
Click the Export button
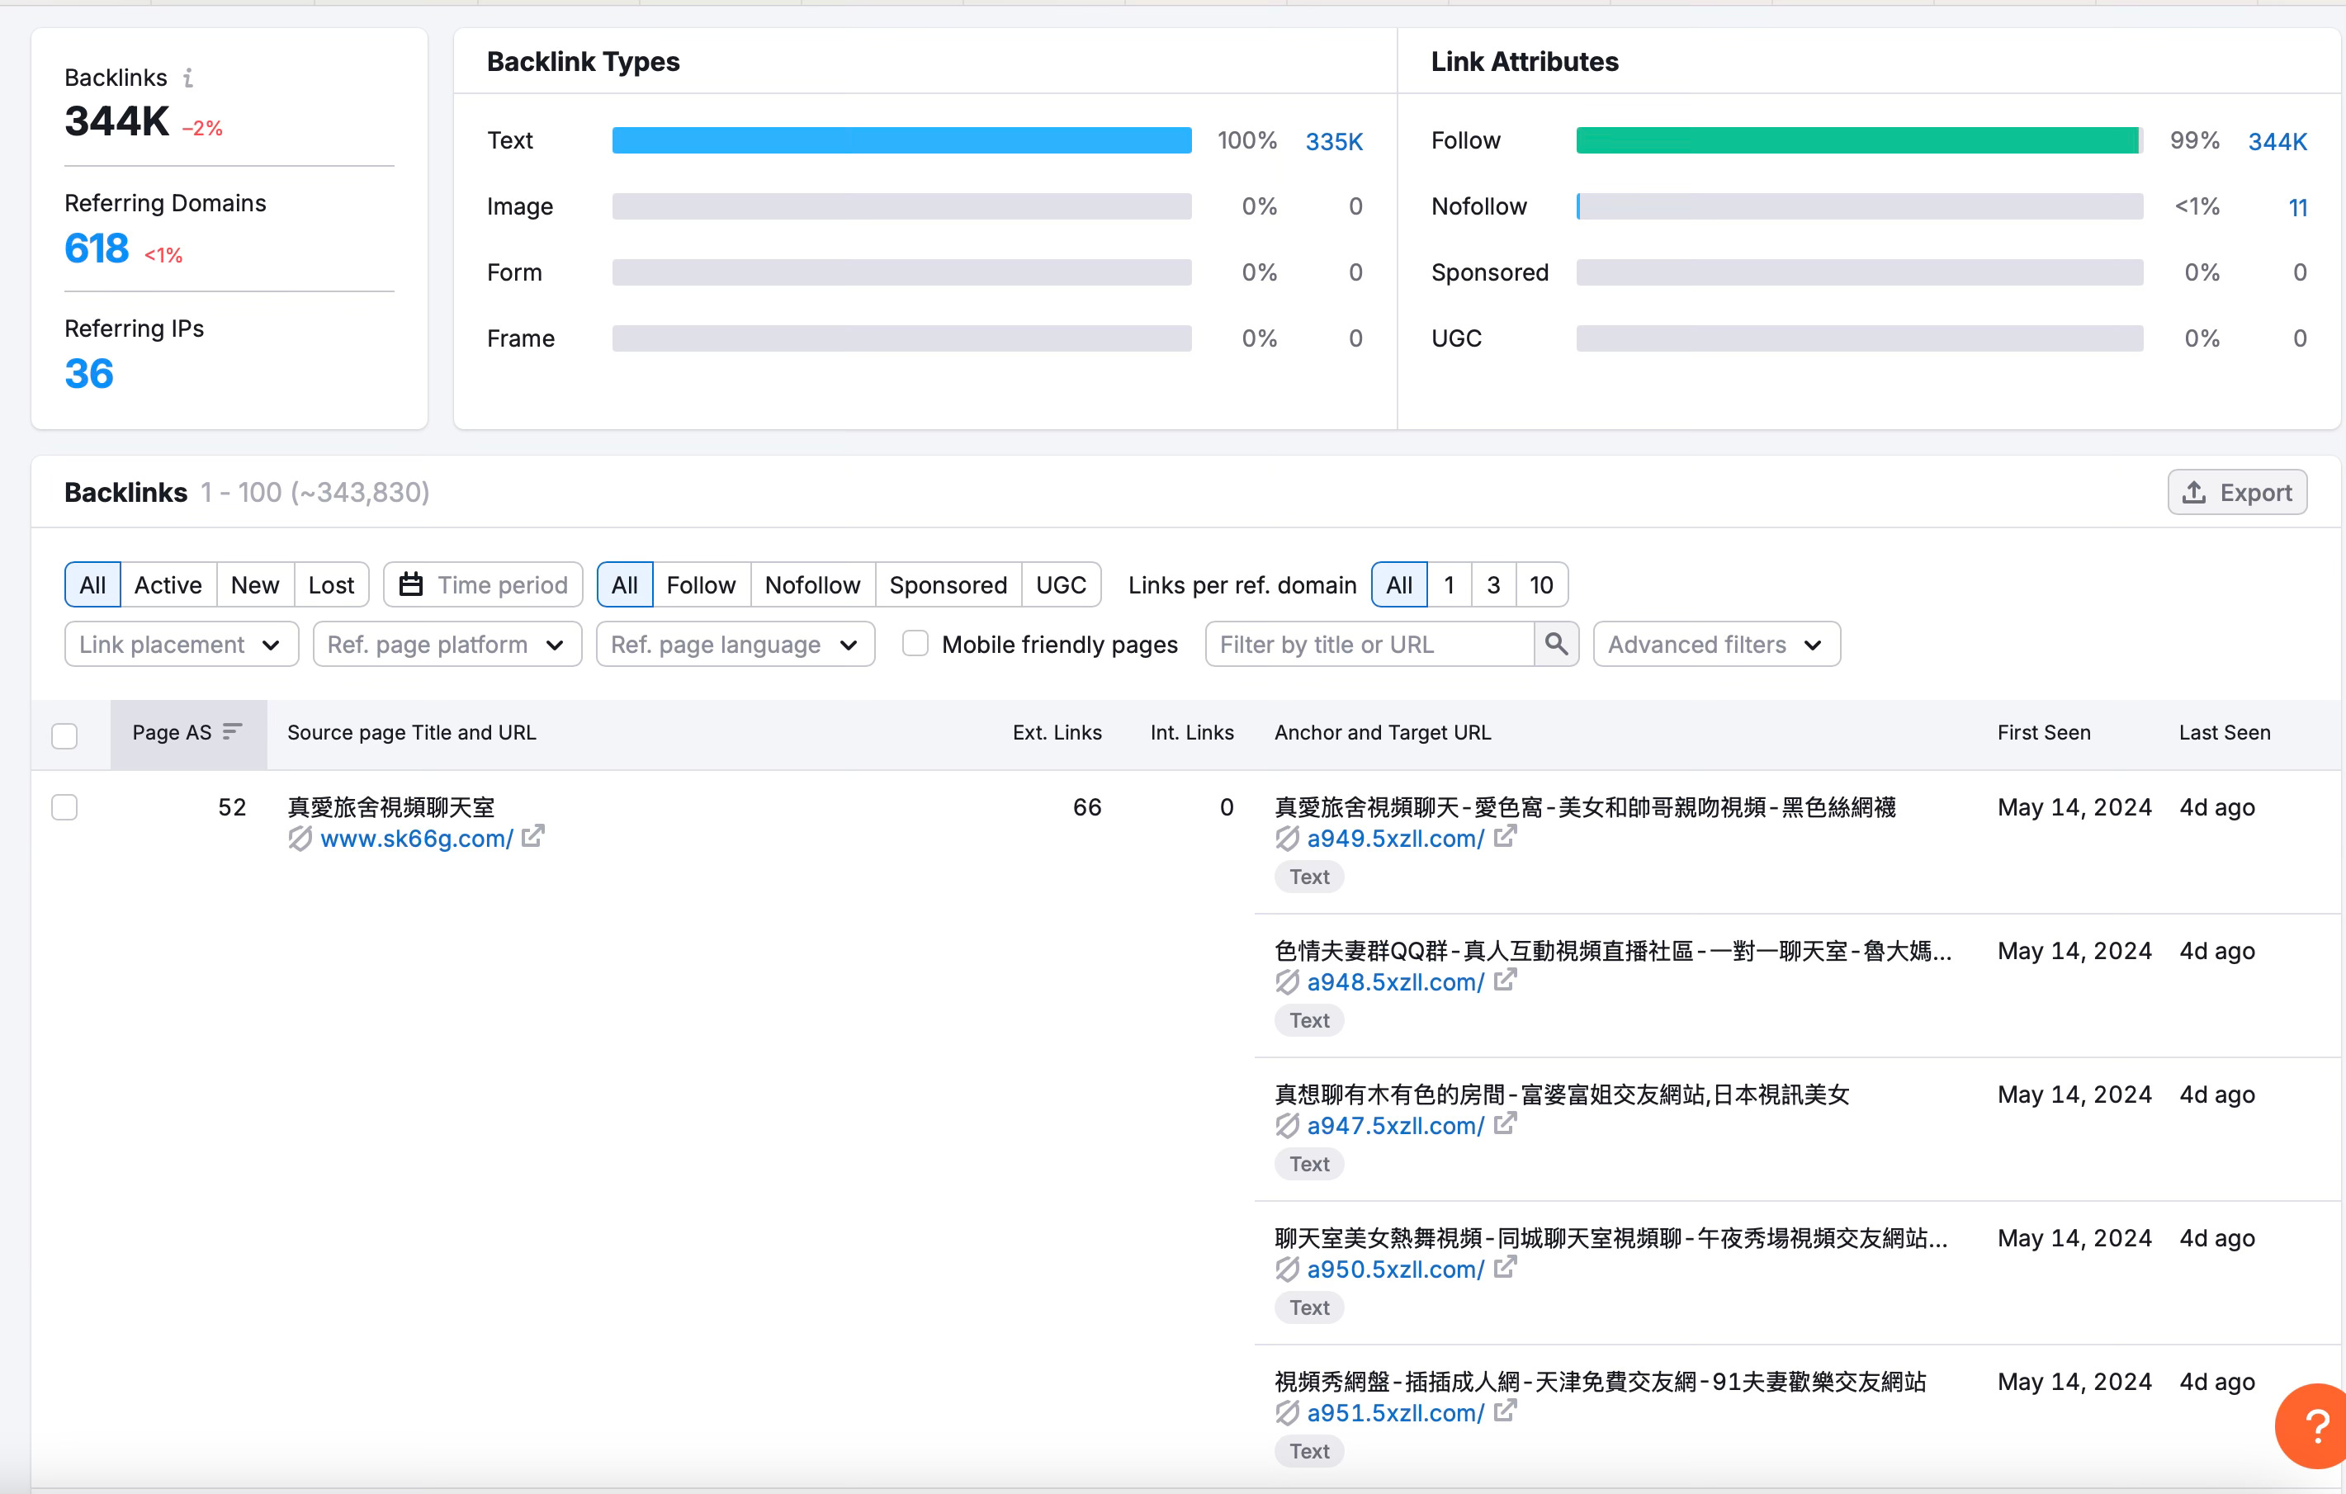coord(2236,492)
